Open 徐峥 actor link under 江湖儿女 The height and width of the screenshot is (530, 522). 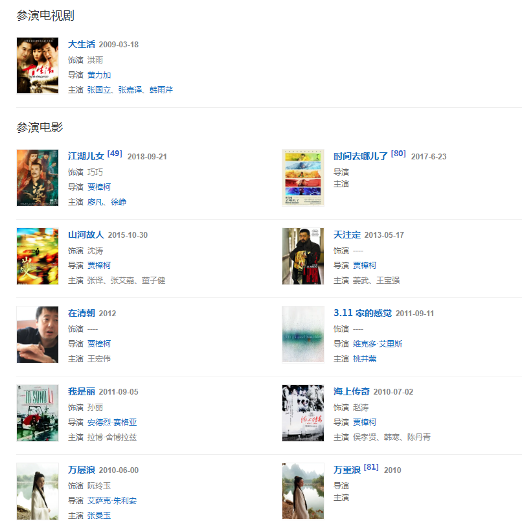[119, 202]
